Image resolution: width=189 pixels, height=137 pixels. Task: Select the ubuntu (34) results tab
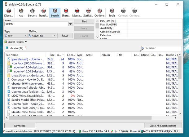(x=16, y=48)
